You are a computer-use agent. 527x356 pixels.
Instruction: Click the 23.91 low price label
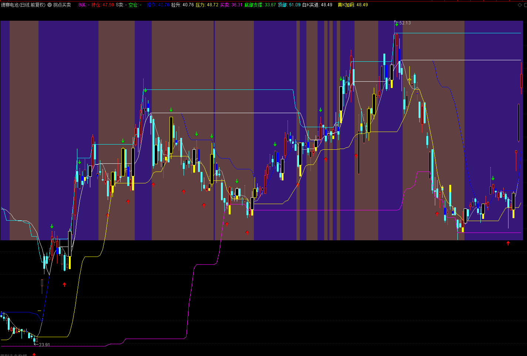(44, 345)
